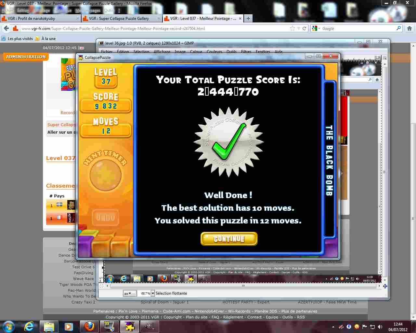This screenshot has height=333, width=416.
Task: Open the Windows Start menu orb
Action: tap(8, 326)
